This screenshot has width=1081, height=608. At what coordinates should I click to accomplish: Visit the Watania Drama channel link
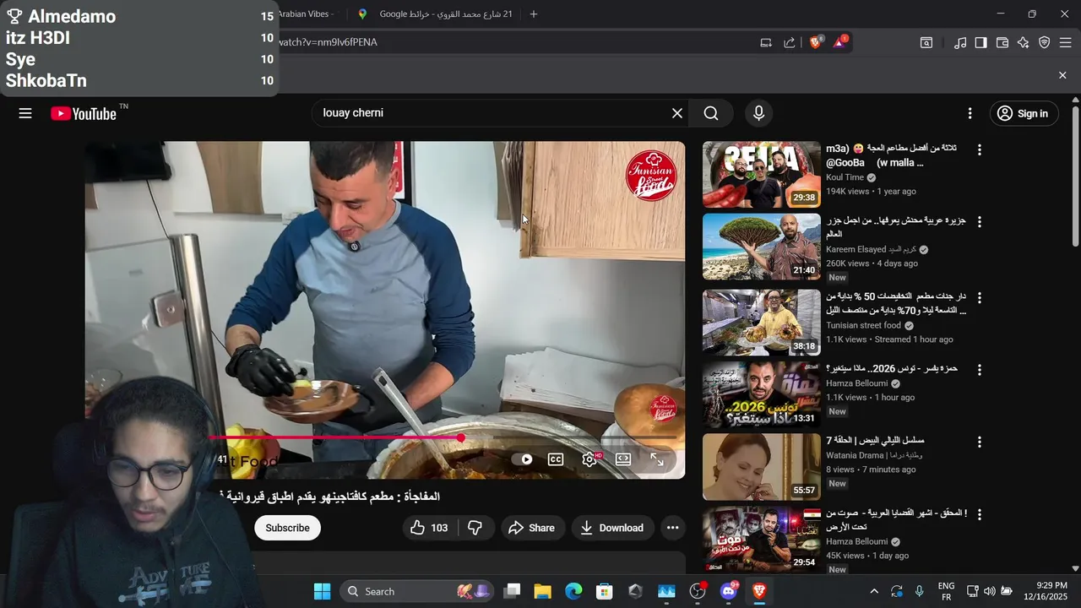(874, 455)
